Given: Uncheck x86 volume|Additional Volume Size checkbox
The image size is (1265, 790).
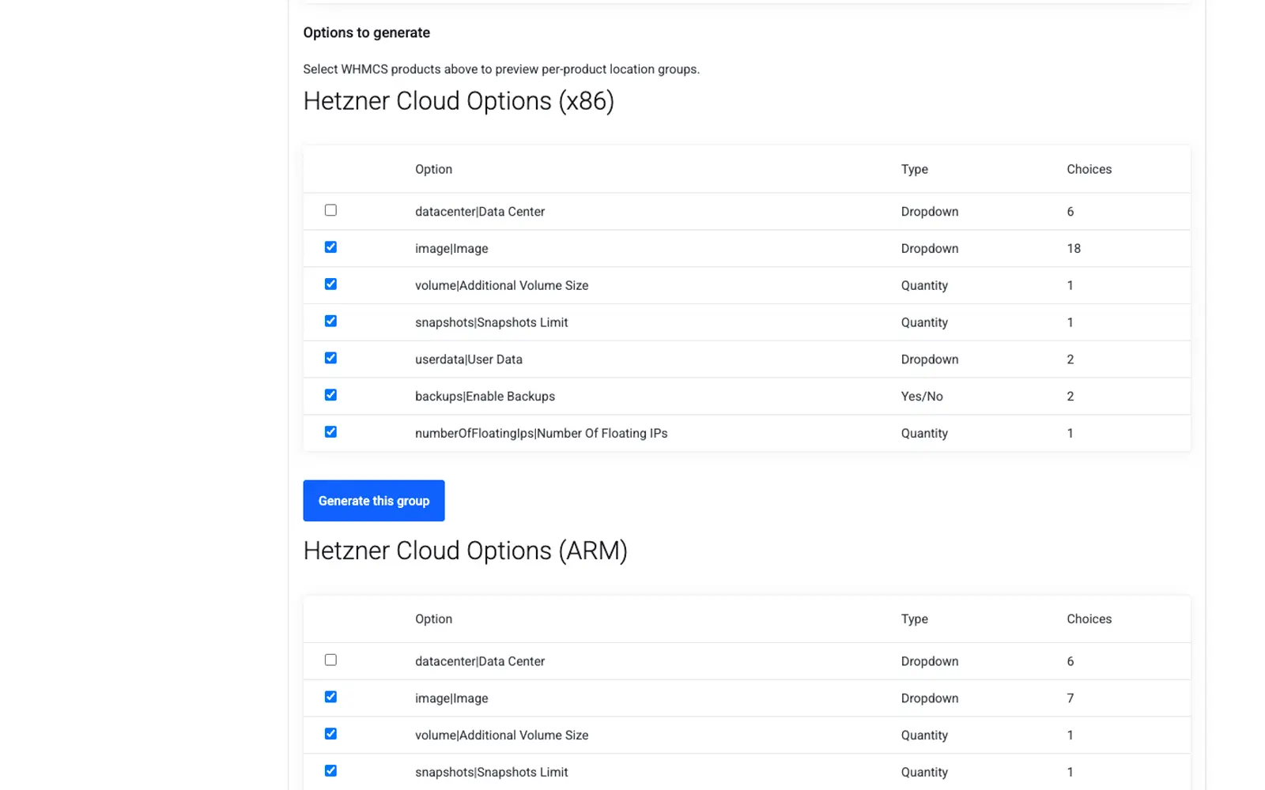Looking at the screenshot, I should coord(330,284).
